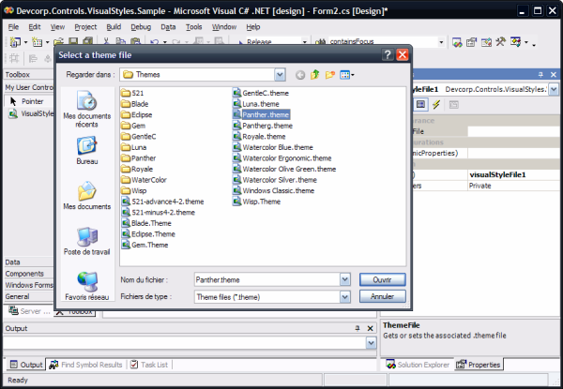Switch to Task List tab
563x389 pixels.
[x=149, y=365]
